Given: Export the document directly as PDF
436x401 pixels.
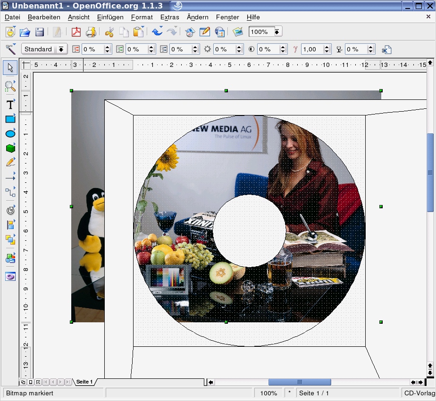Looking at the screenshot, I should (76, 32).
